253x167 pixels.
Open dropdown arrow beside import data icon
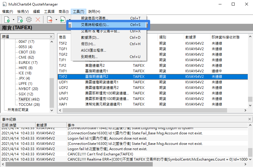[56, 20]
